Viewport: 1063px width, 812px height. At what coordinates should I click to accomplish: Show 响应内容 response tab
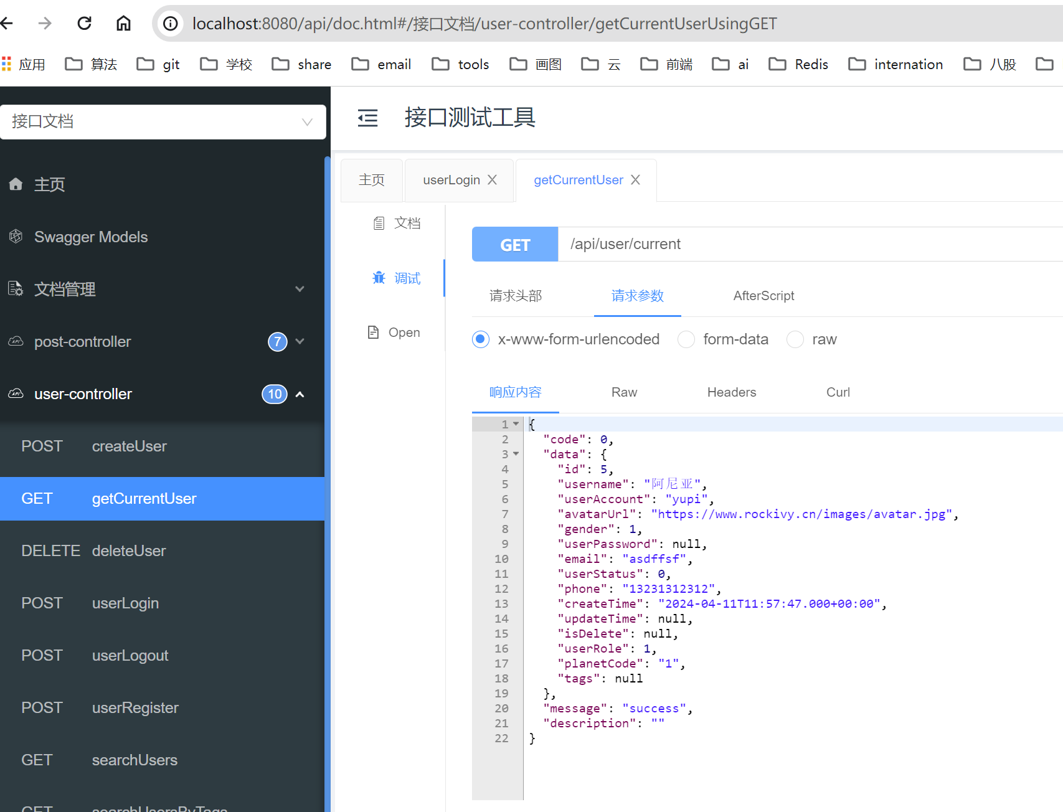click(516, 392)
